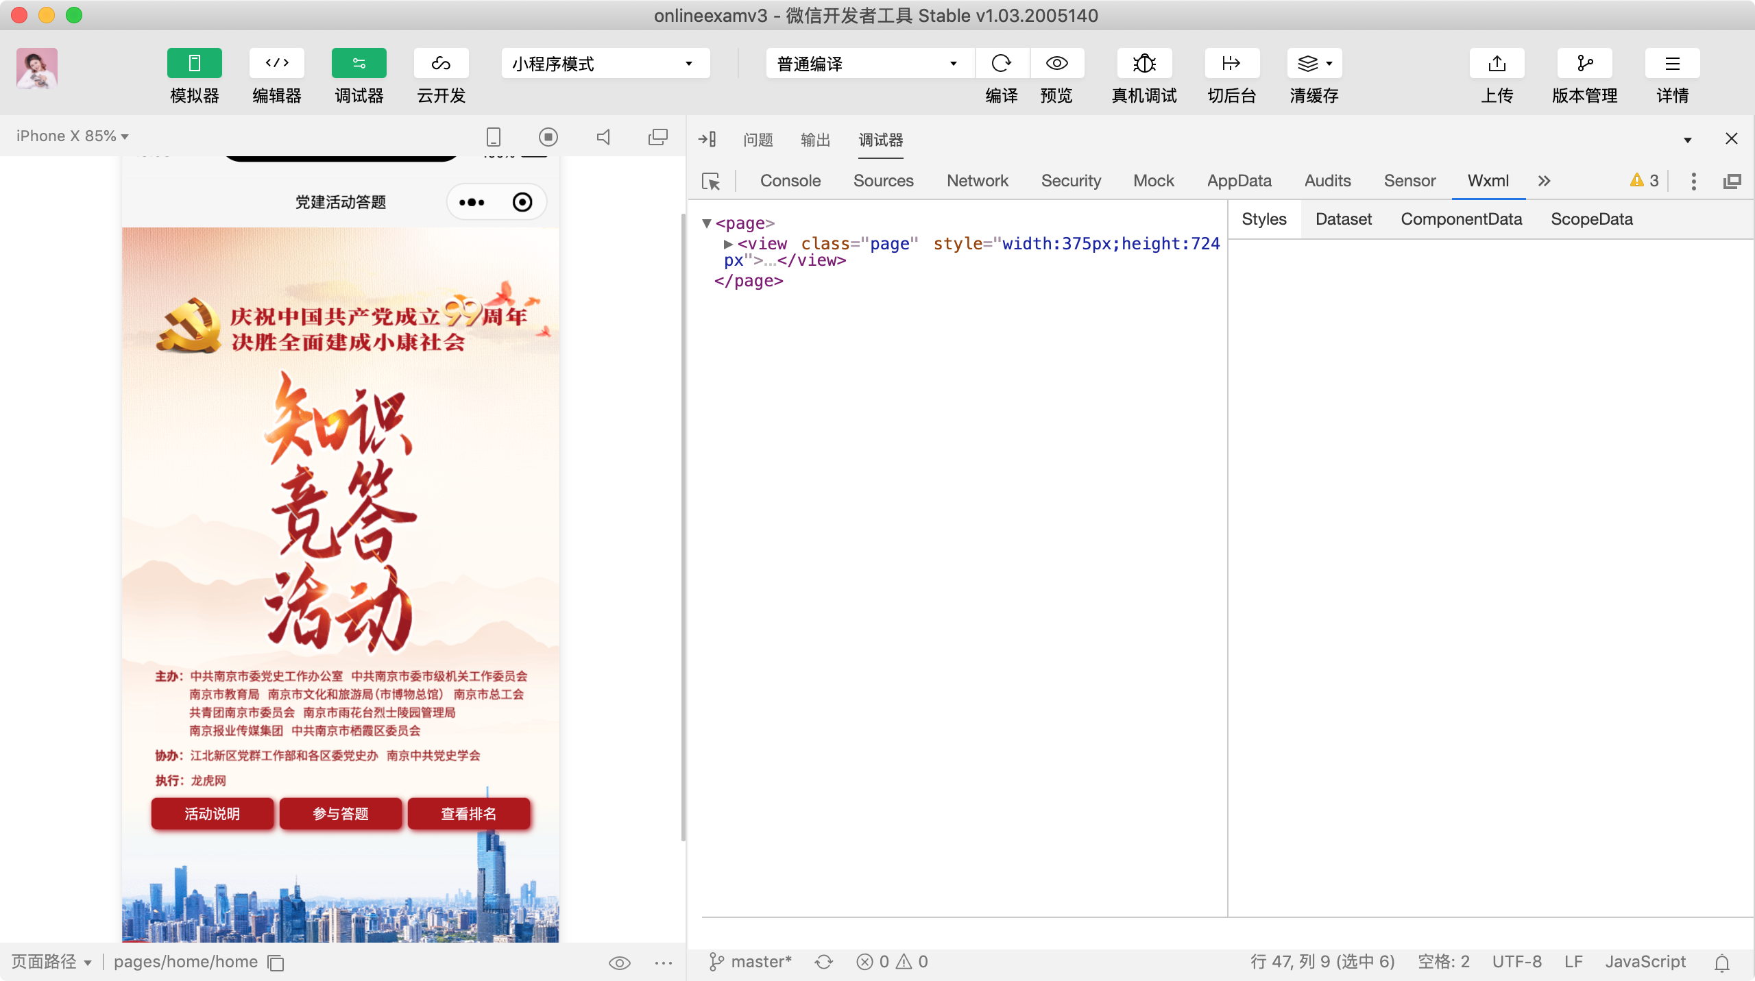Viewport: 1755px width, 981px height.
Task: Open real device debugging (真机调试)
Action: point(1143,64)
